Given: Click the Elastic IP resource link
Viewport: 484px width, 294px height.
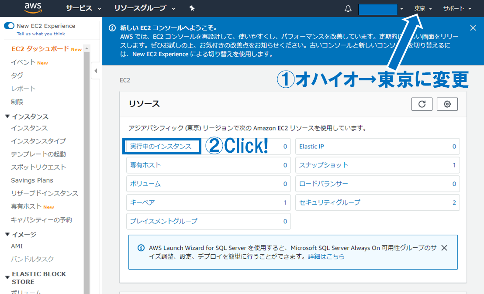Looking at the screenshot, I should [311, 147].
